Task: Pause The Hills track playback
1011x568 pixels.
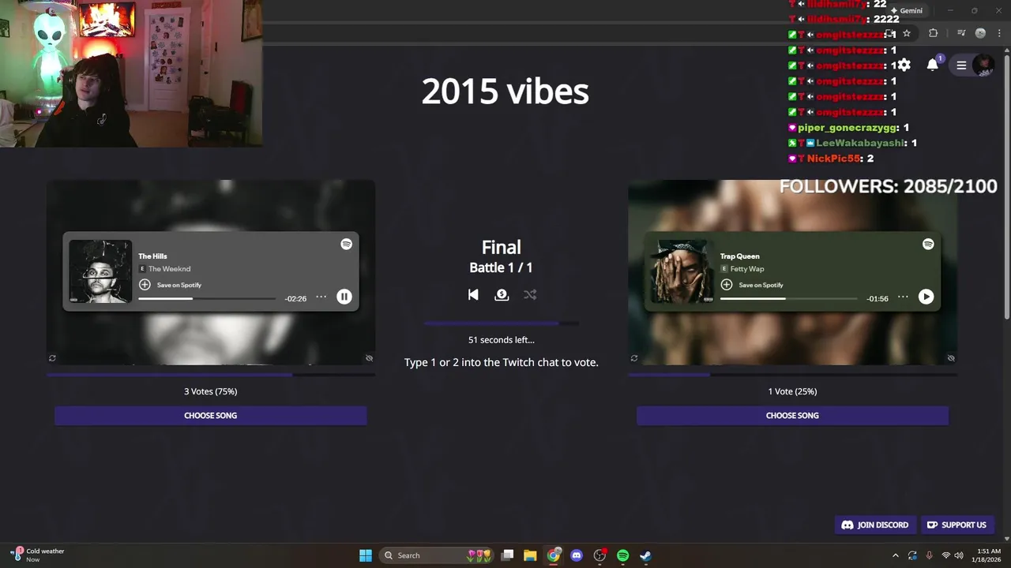Action: point(344,297)
